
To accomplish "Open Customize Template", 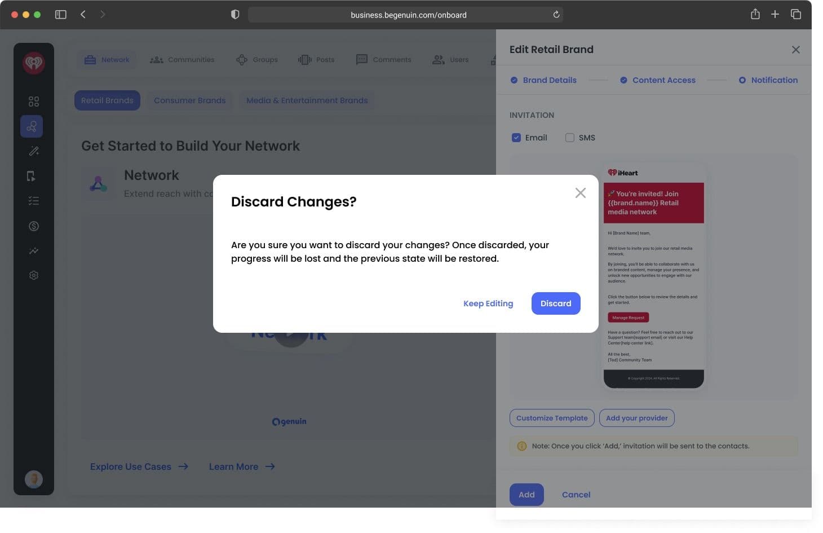I will 552,418.
